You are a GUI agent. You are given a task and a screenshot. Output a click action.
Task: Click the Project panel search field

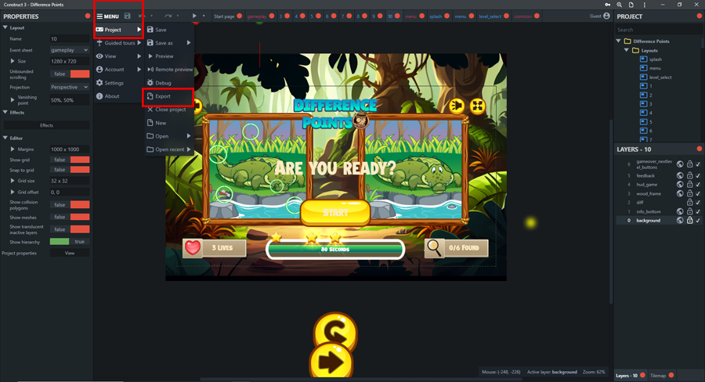pos(658,30)
